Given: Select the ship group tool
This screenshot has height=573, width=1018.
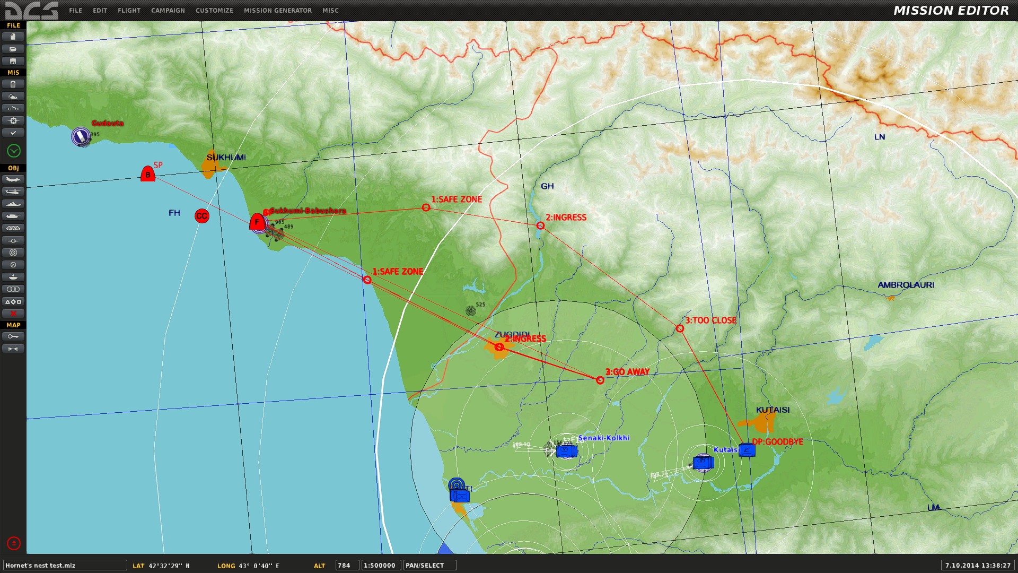Looking at the screenshot, I should coord(13,204).
